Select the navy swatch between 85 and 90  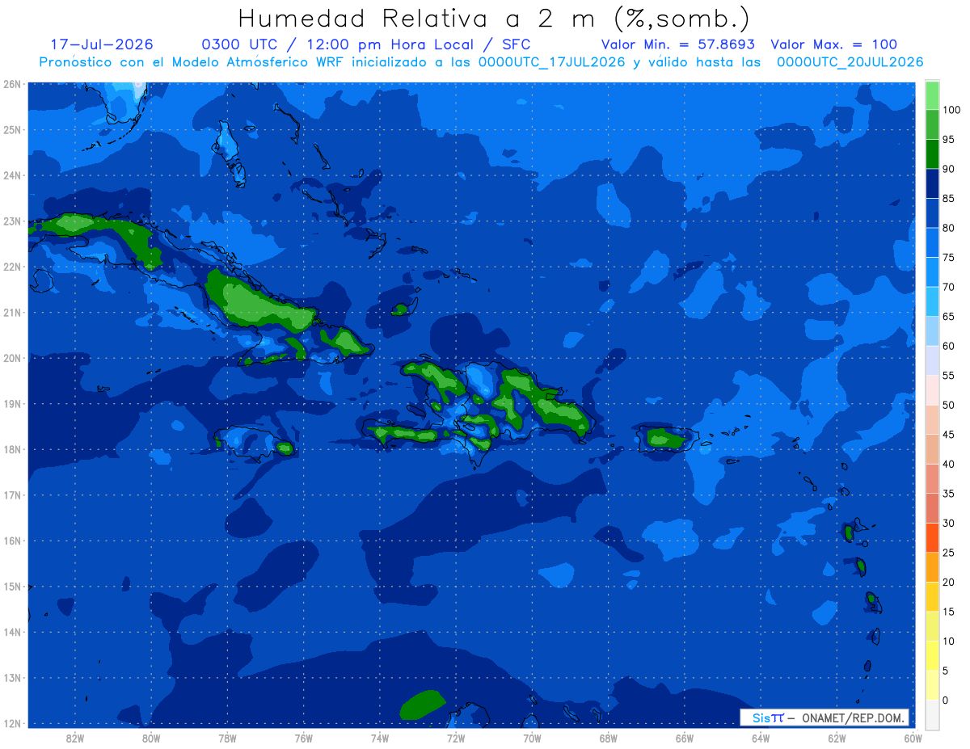[932, 183]
